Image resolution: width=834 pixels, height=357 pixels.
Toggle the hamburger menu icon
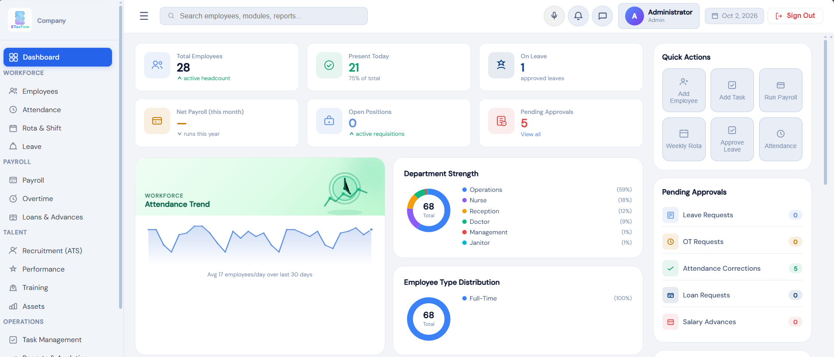pyautogui.click(x=144, y=16)
